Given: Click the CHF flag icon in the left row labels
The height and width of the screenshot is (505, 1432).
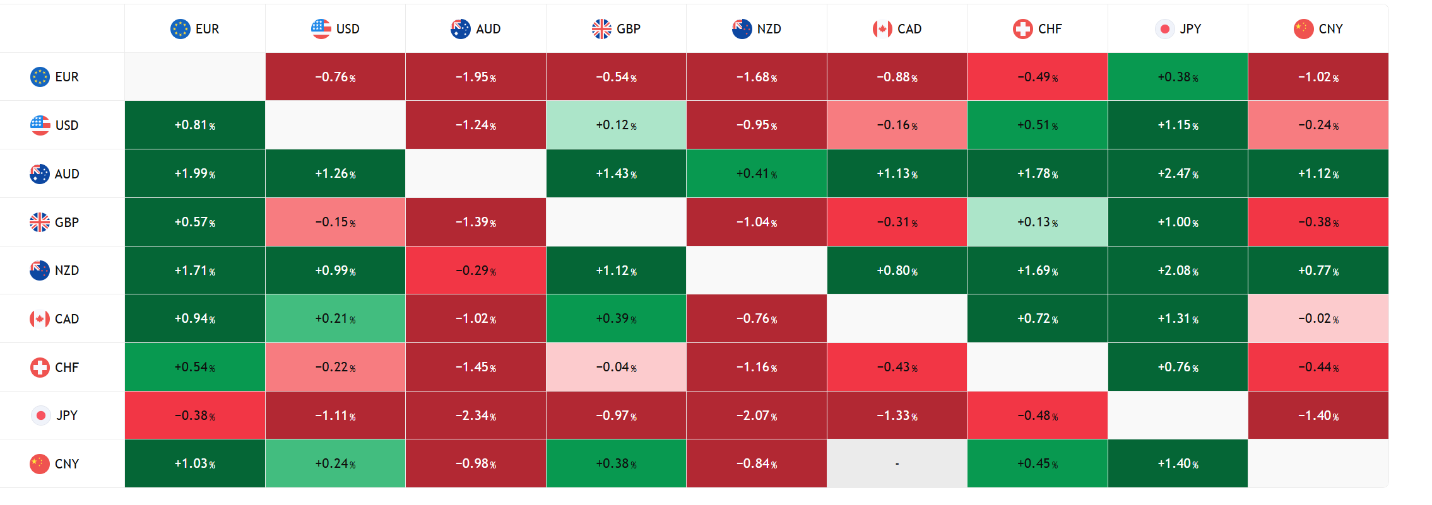Looking at the screenshot, I should point(40,367).
